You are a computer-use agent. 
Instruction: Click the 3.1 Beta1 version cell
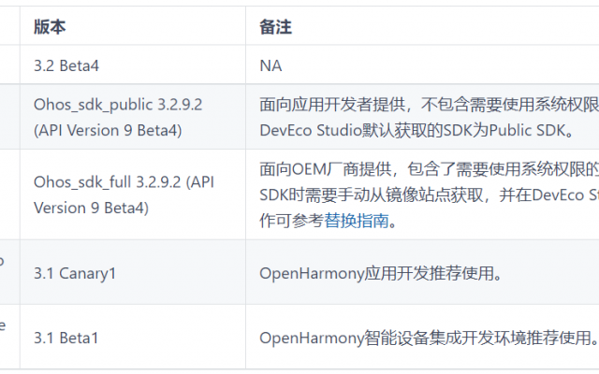(133, 337)
